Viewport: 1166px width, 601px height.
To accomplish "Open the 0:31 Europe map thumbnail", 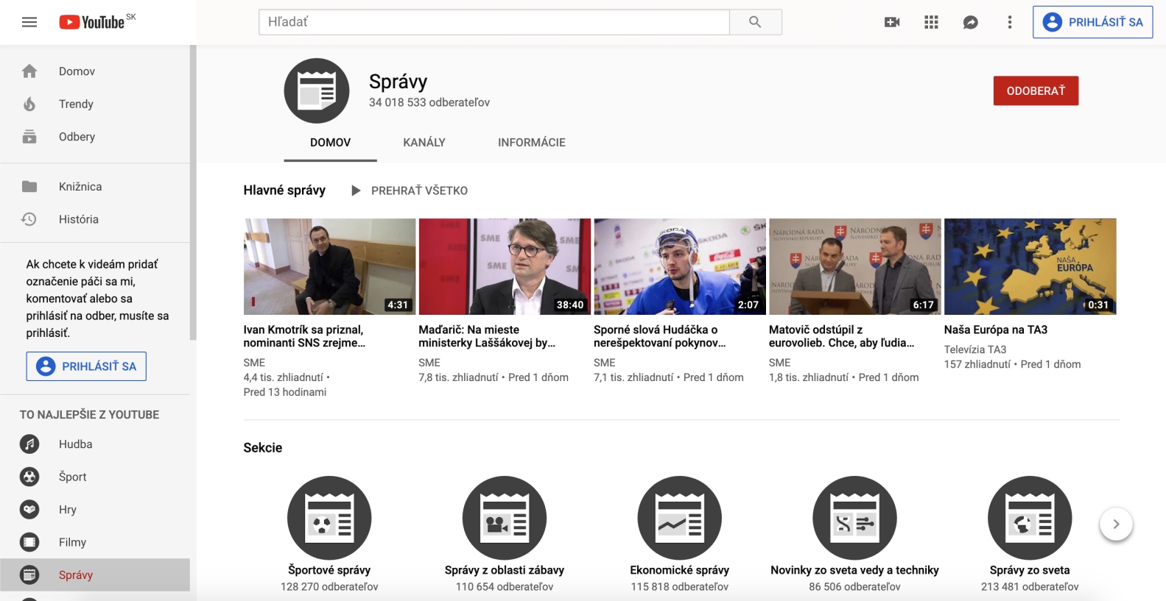I will pos(1030,266).
